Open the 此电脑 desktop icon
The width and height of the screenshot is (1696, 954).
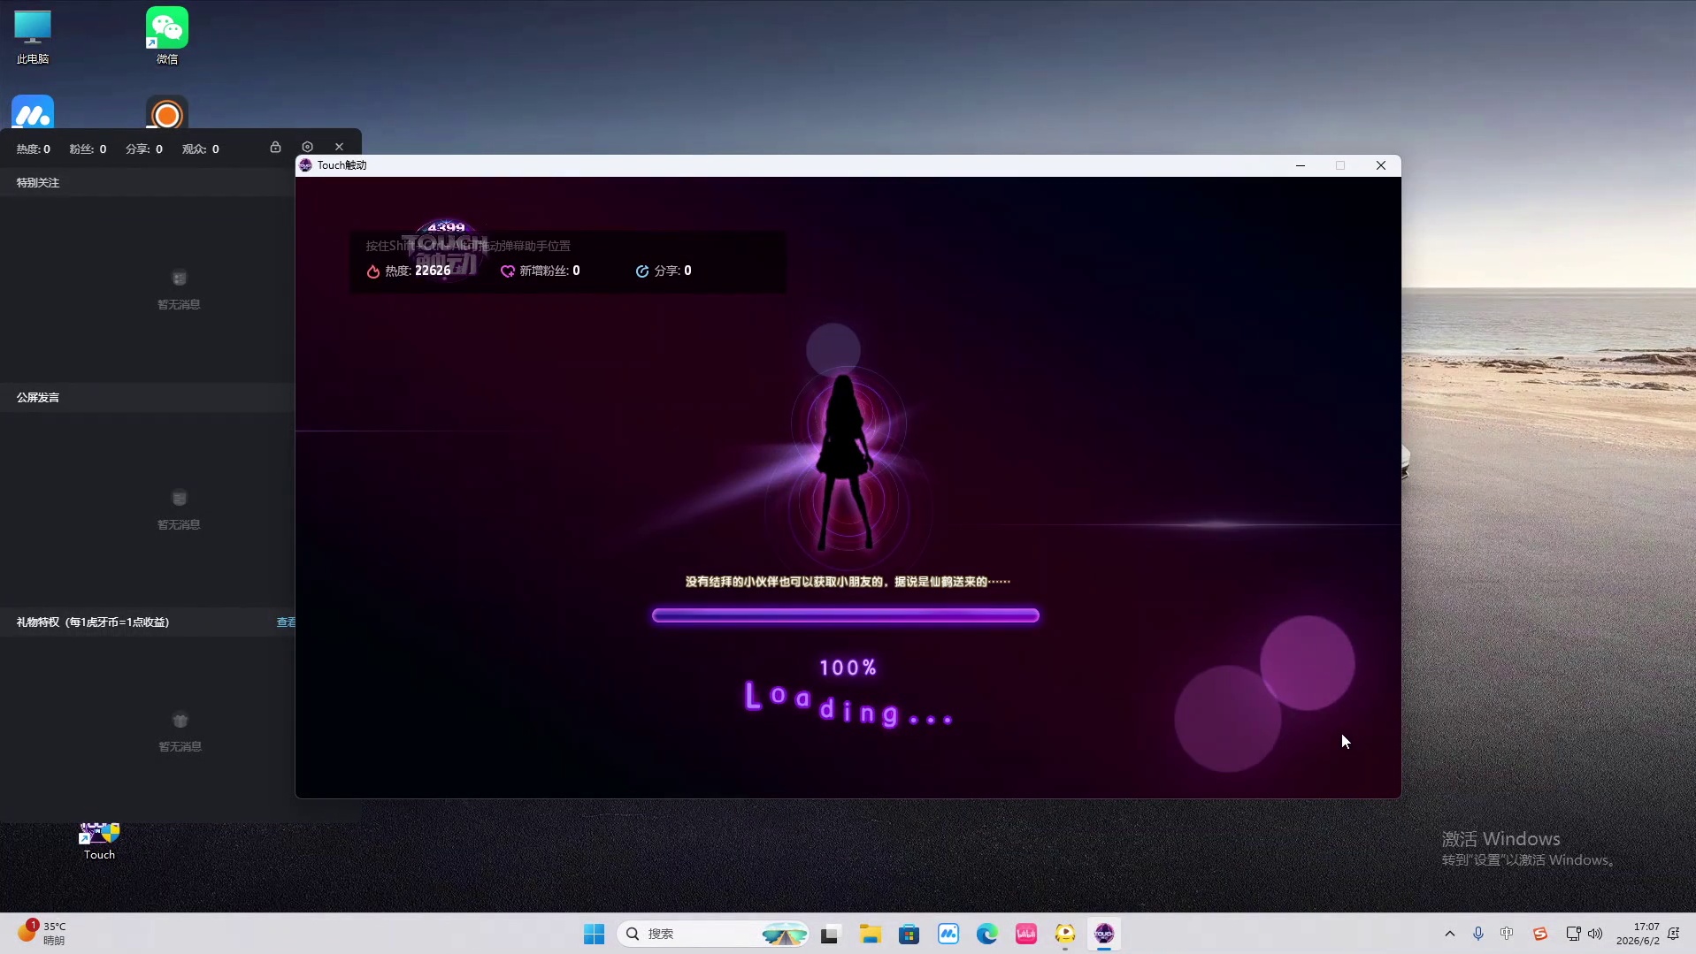(x=33, y=37)
